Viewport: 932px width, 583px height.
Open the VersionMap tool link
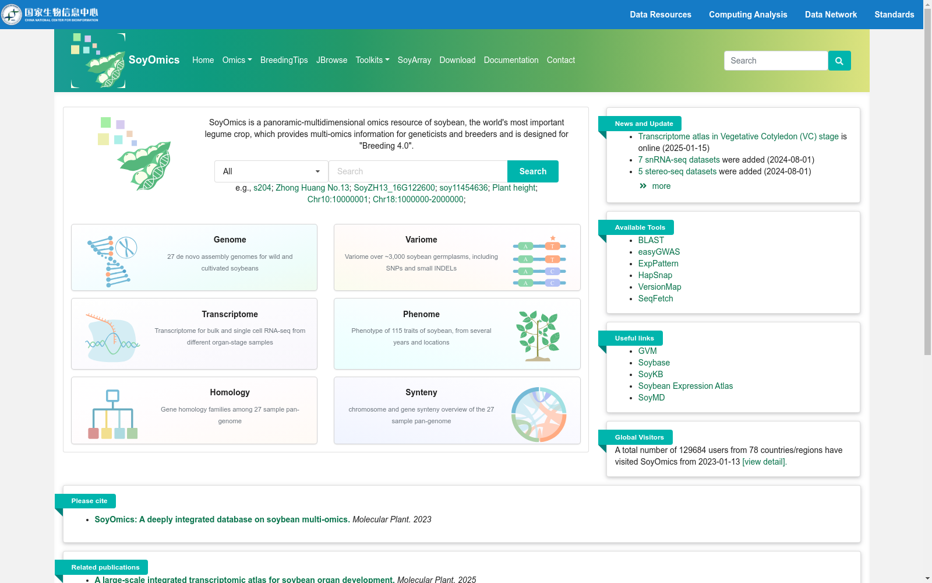[x=660, y=287]
